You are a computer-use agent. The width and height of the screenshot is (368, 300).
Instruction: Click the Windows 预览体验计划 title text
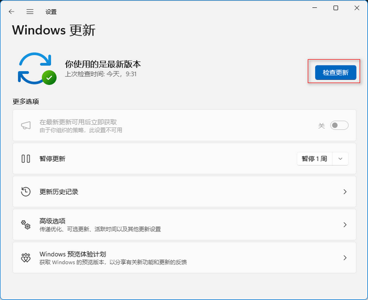72,253
